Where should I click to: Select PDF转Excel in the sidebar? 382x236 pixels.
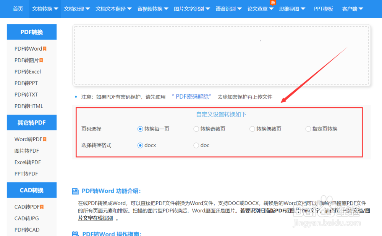pos(27,72)
